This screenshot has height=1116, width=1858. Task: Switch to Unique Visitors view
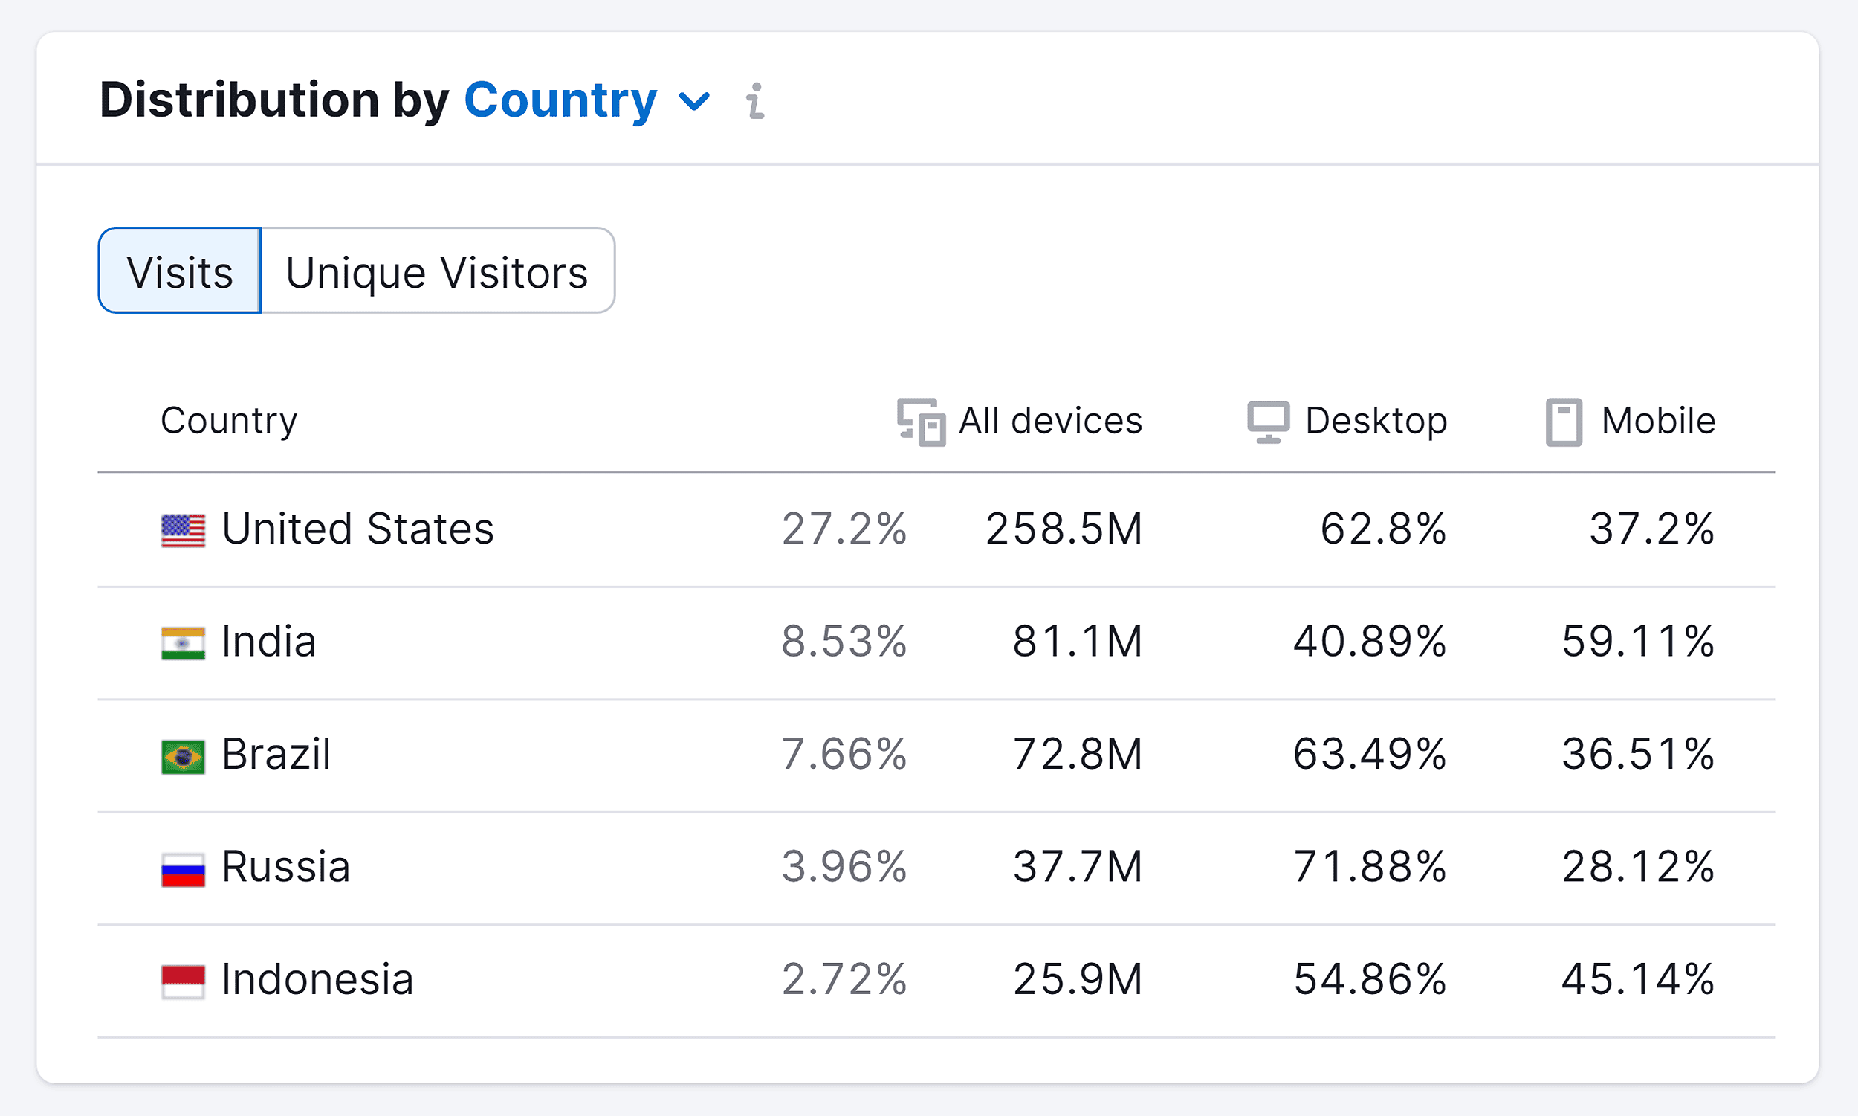pyautogui.click(x=437, y=271)
